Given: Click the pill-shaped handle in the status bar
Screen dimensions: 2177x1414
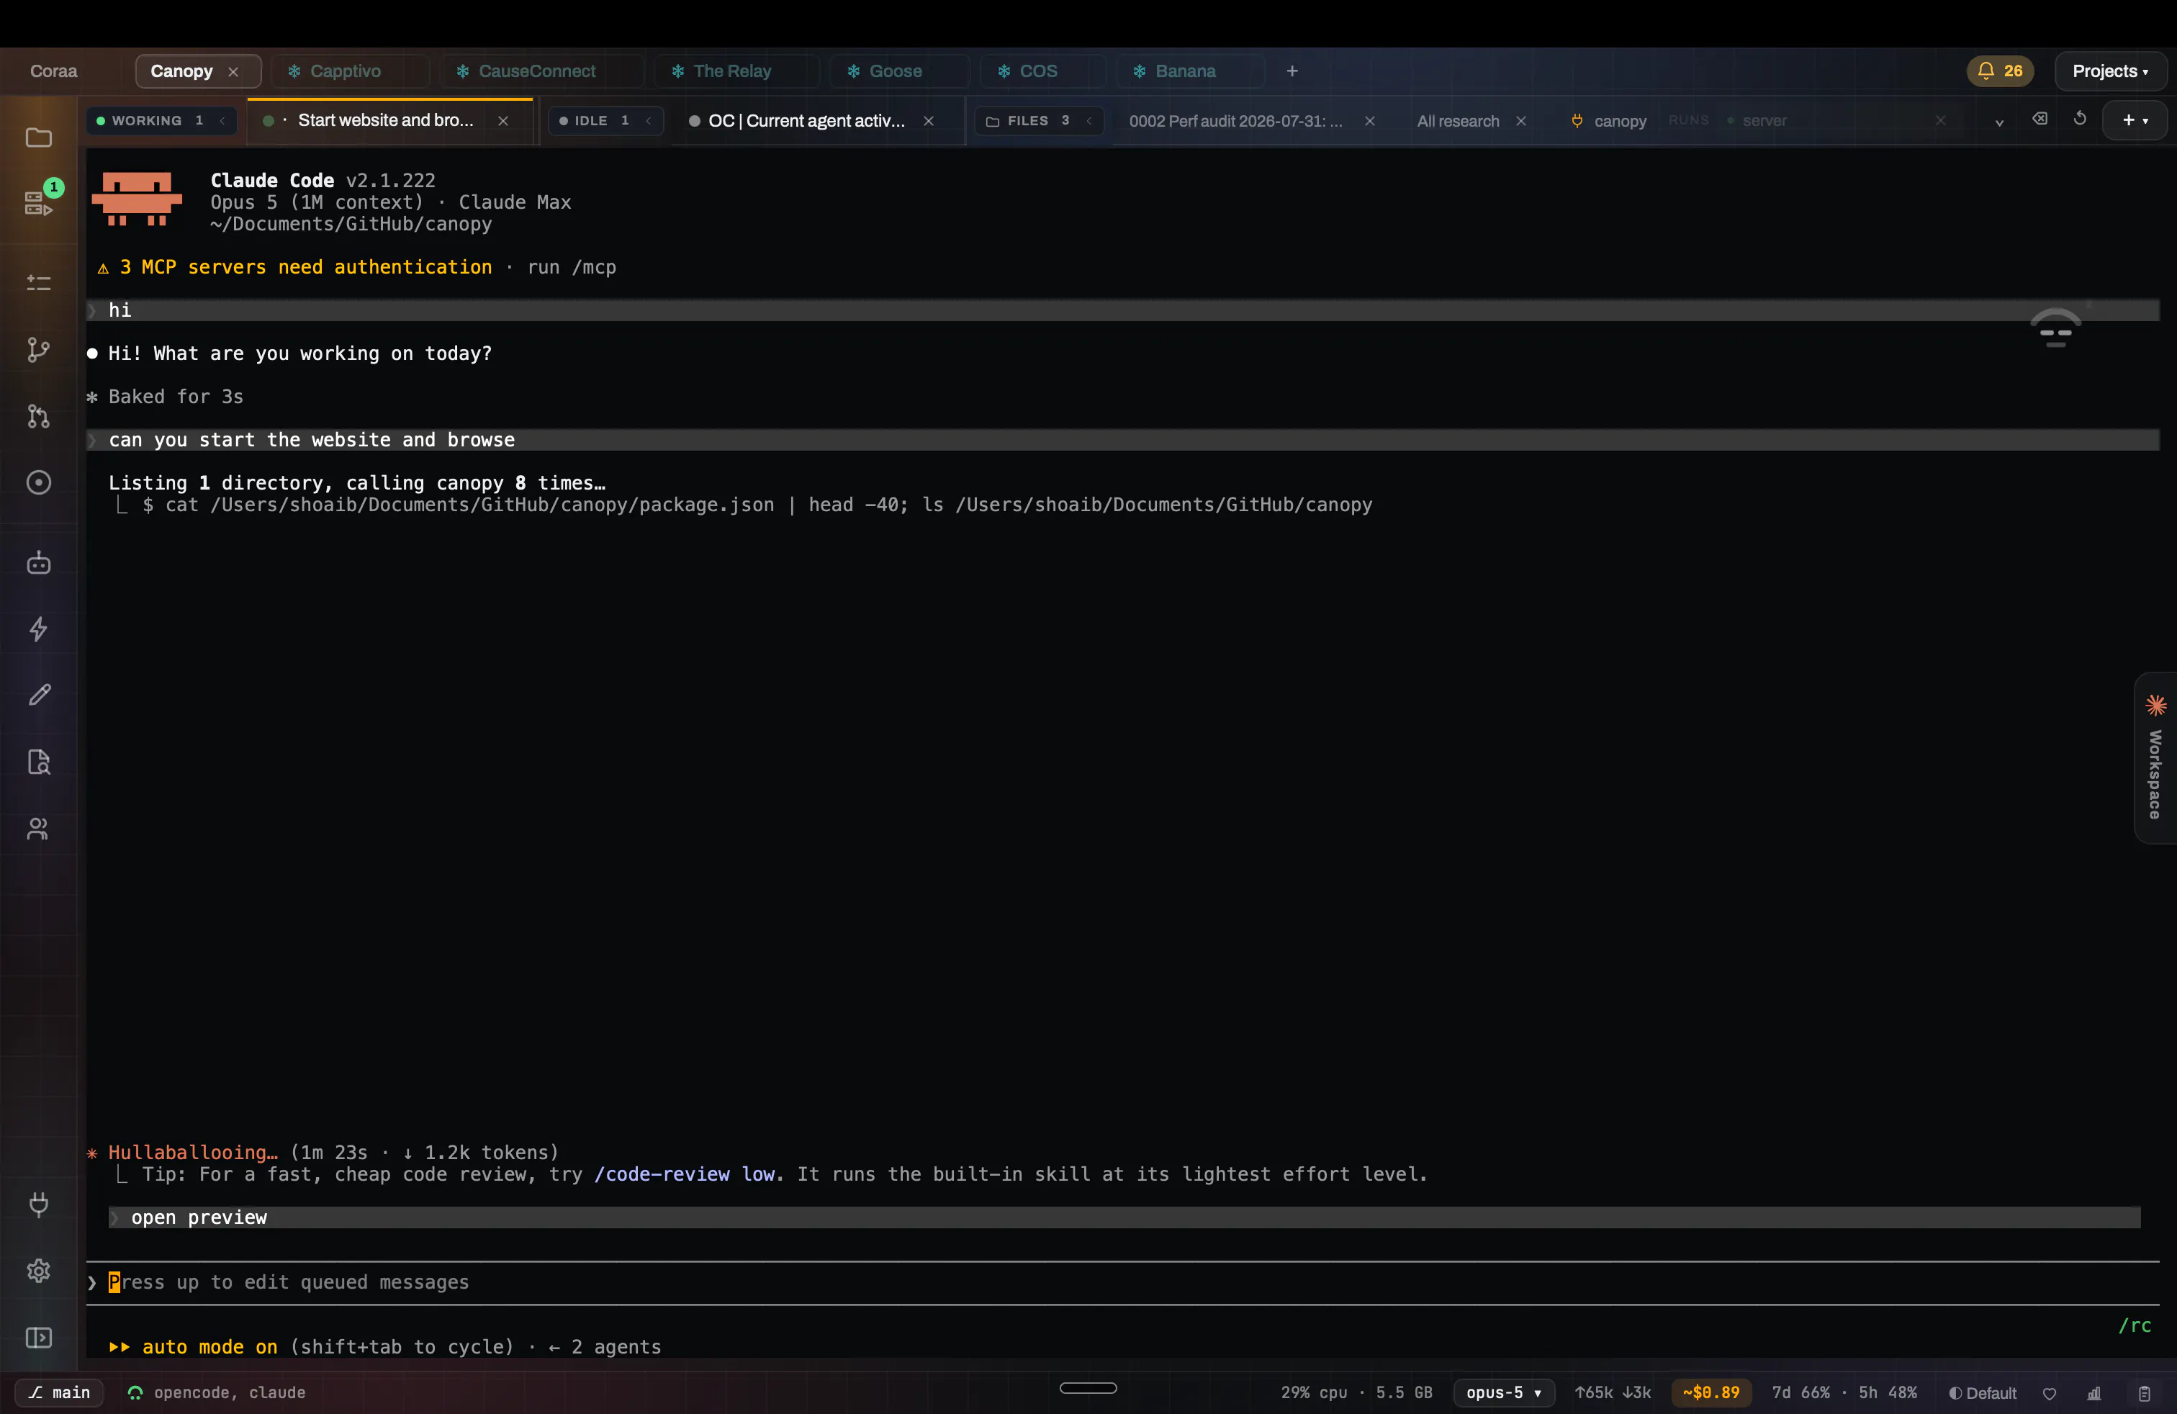Looking at the screenshot, I should coord(1088,1387).
